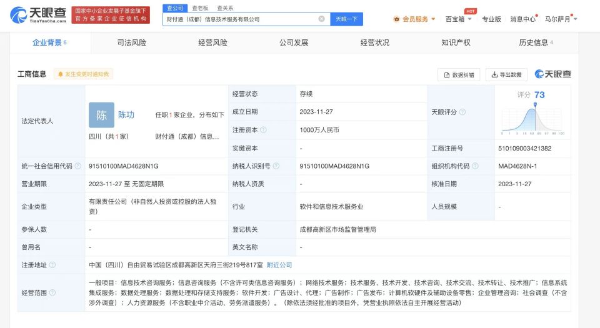Click the help icon next to 组织机构代码
600x328 pixels.
click(475, 166)
